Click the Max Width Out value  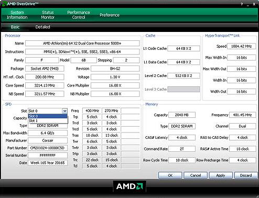coord(241,69)
